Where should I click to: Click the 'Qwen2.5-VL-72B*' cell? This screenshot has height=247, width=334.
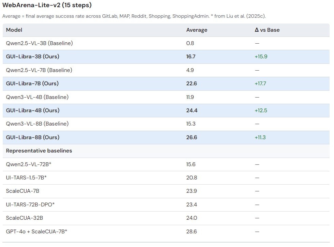pyautogui.click(x=29, y=164)
